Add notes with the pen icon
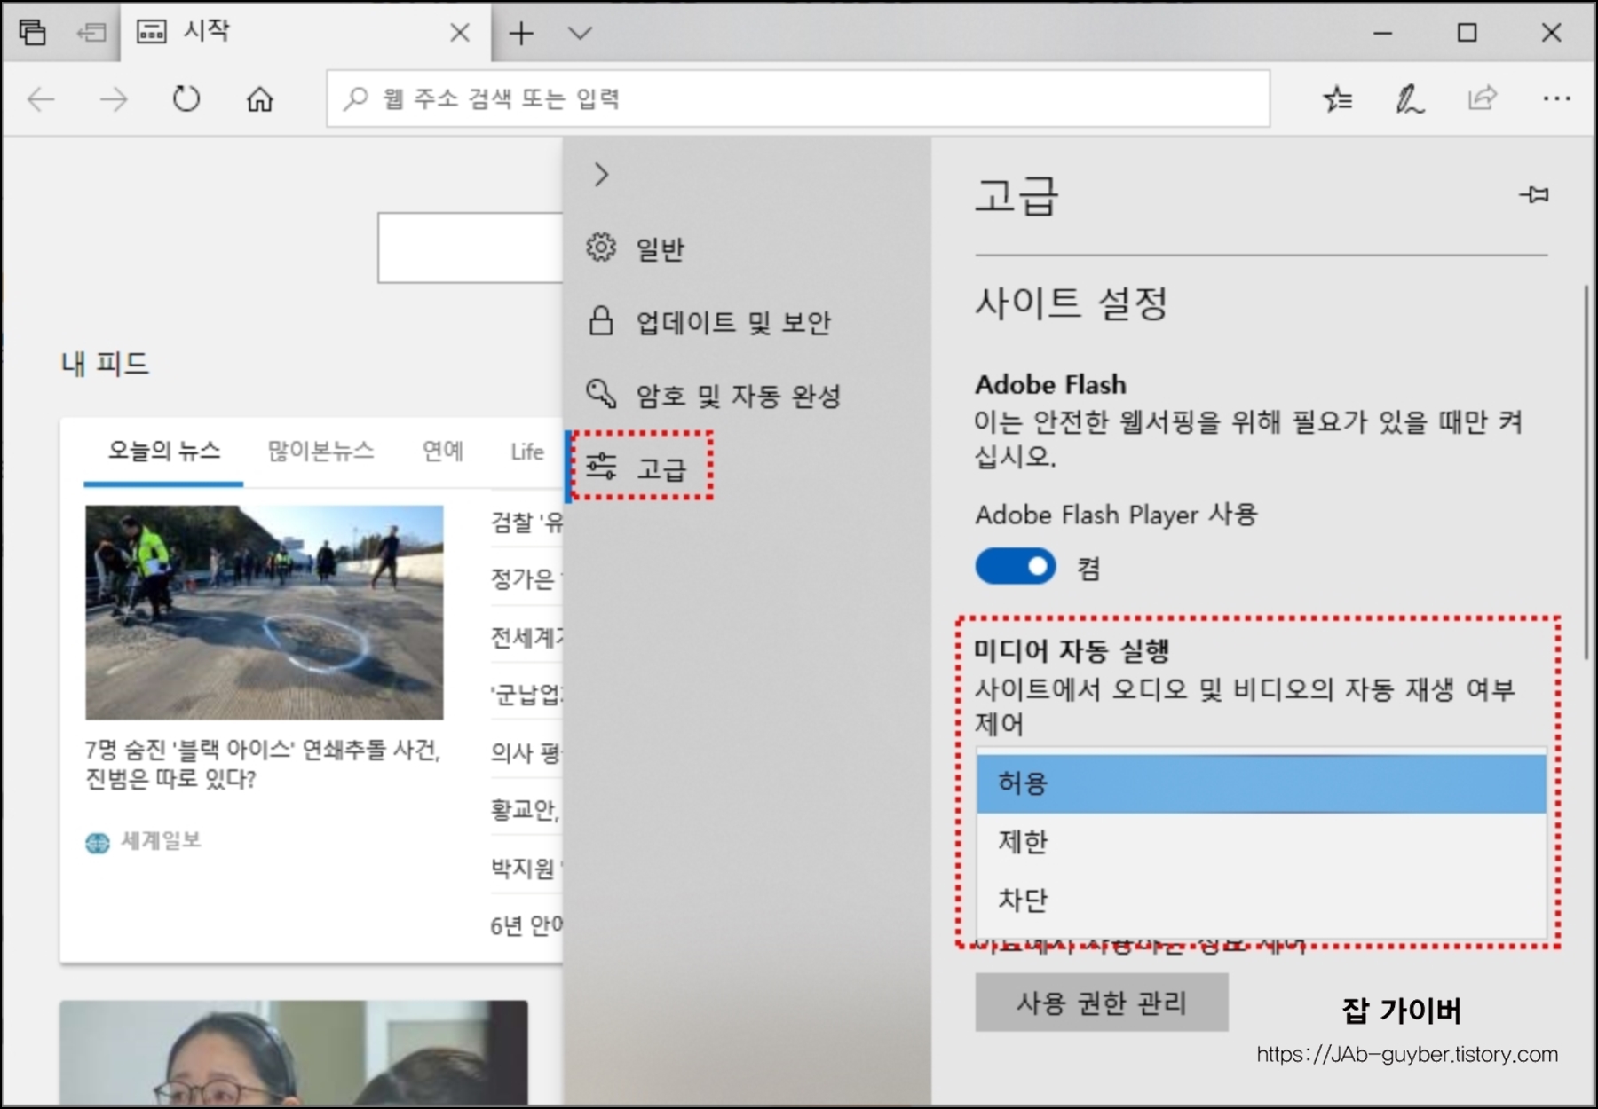Screen dimensions: 1598x1109 (x=1410, y=98)
